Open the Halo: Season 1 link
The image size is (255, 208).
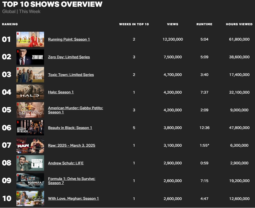(x=61, y=92)
